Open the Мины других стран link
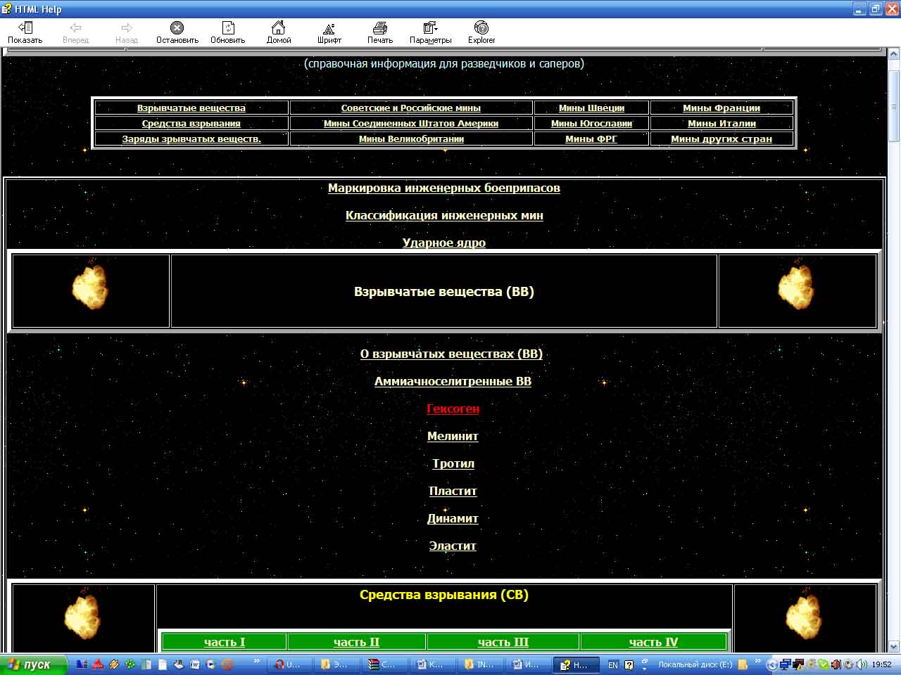The height and width of the screenshot is (675, 901). (722, 139)
